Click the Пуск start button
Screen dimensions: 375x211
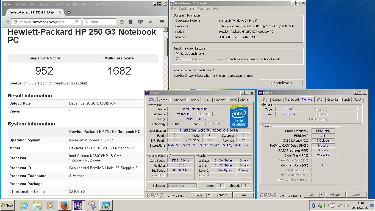point(7,205)
